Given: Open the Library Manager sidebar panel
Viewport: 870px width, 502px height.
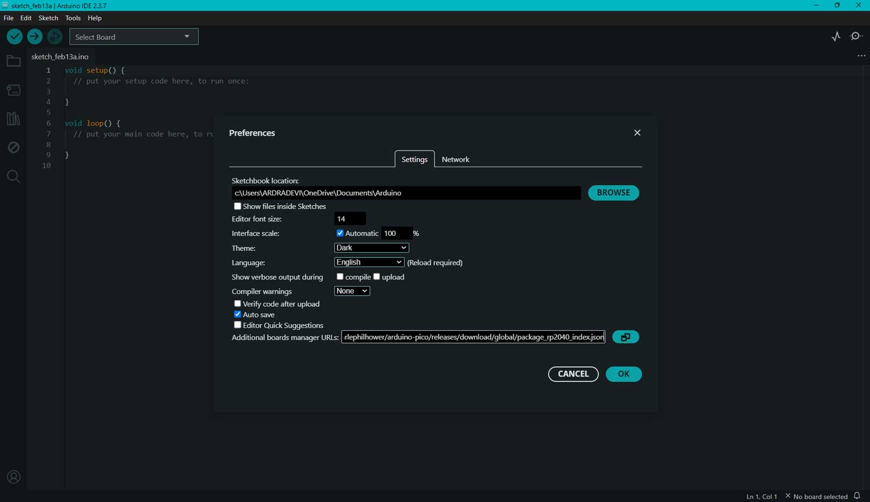Looking at the screenshot, I should pyautogui.click(x=13, y=119).
